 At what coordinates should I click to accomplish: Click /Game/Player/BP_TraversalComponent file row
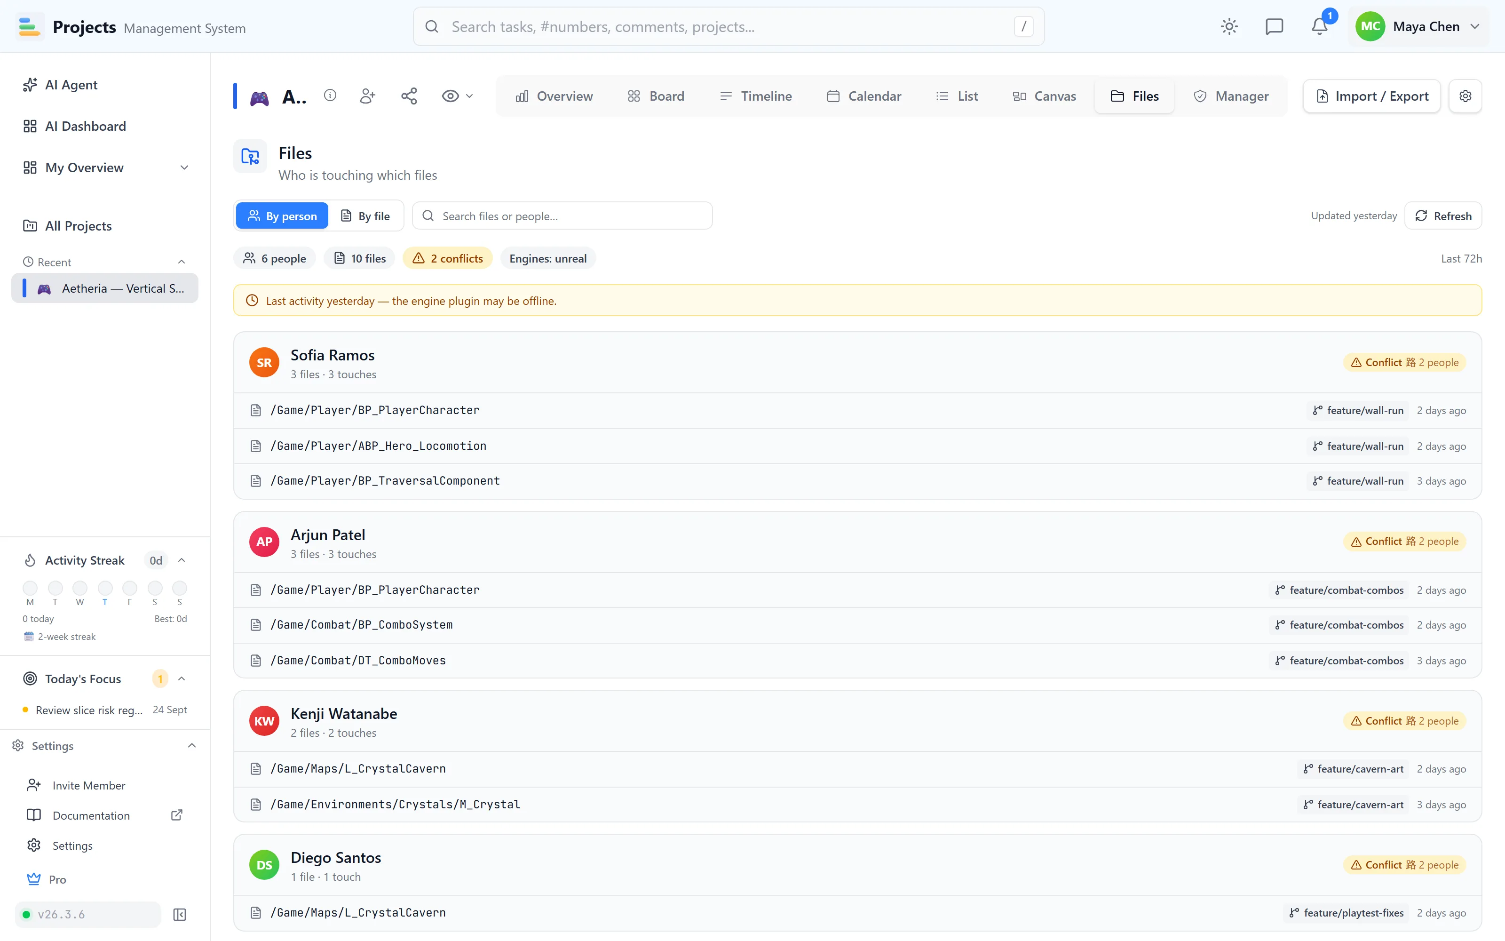click(x=857, y=481)
